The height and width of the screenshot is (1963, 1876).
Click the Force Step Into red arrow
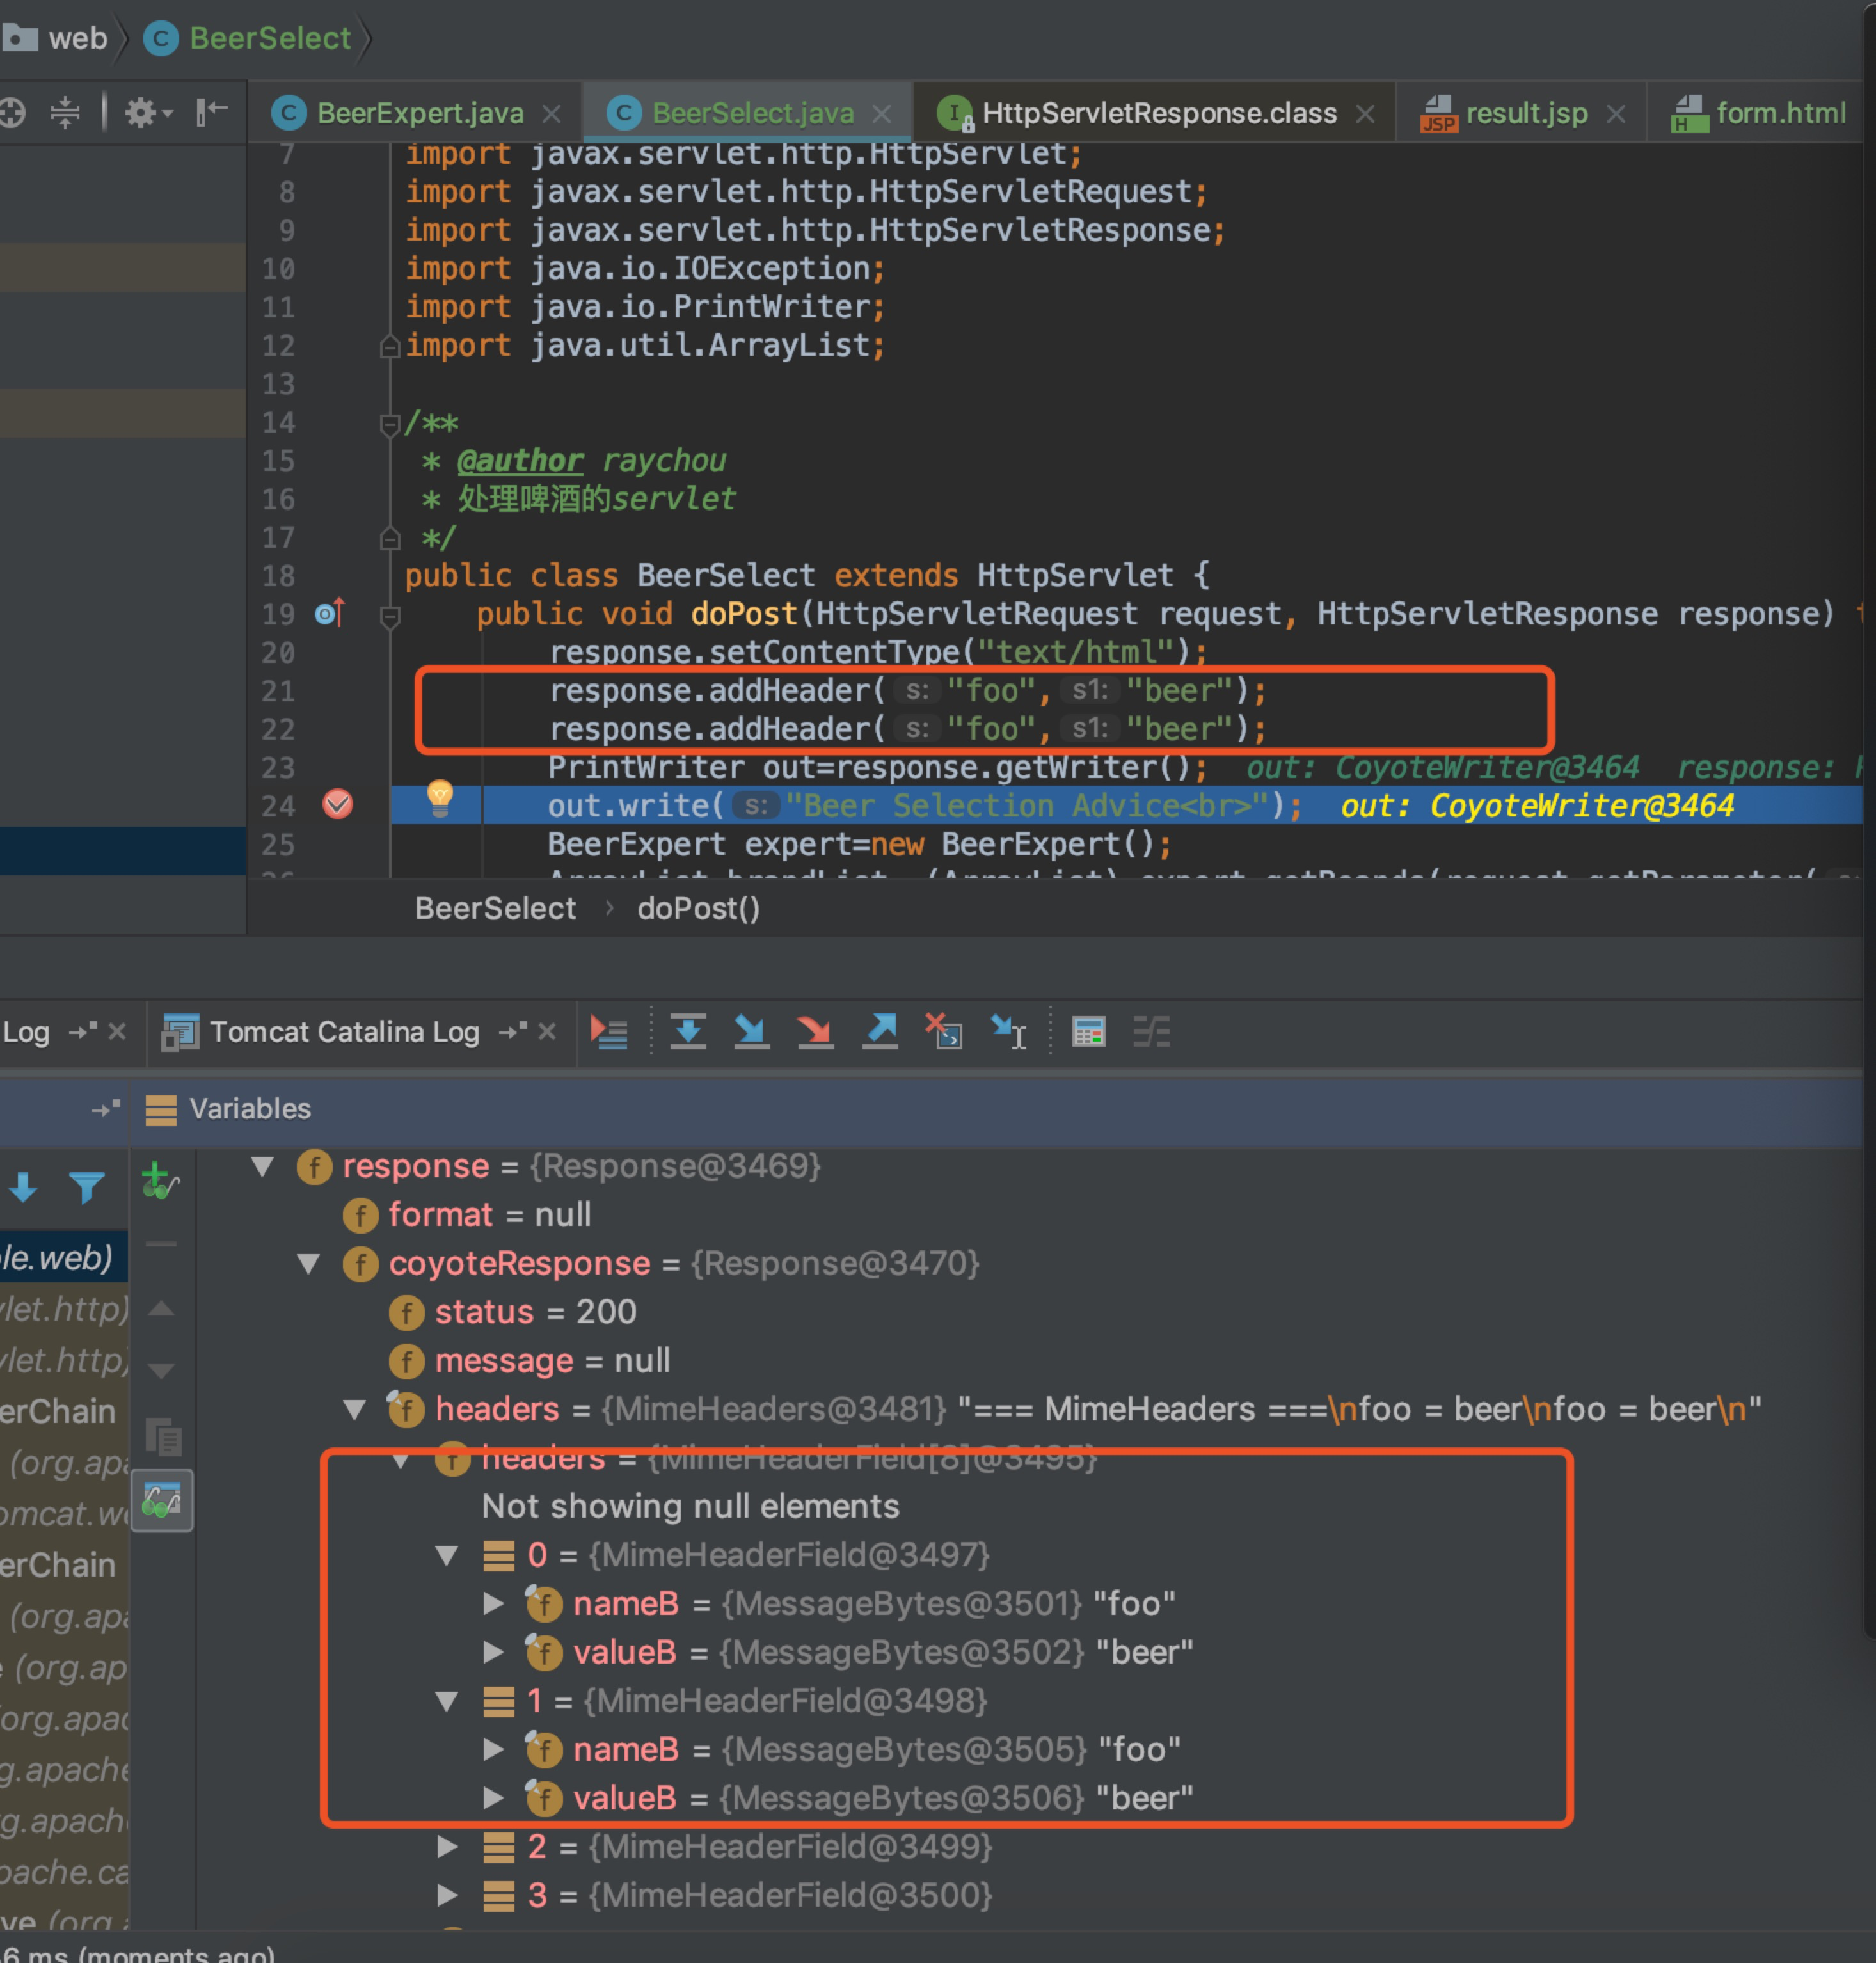(x=815, y=1031)
